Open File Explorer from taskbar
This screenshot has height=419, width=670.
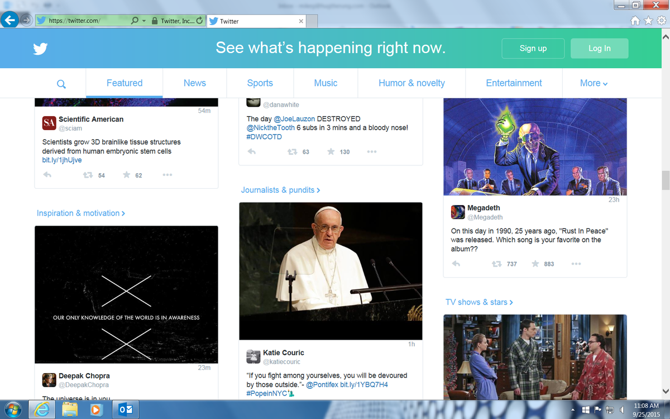coord(70,410)
